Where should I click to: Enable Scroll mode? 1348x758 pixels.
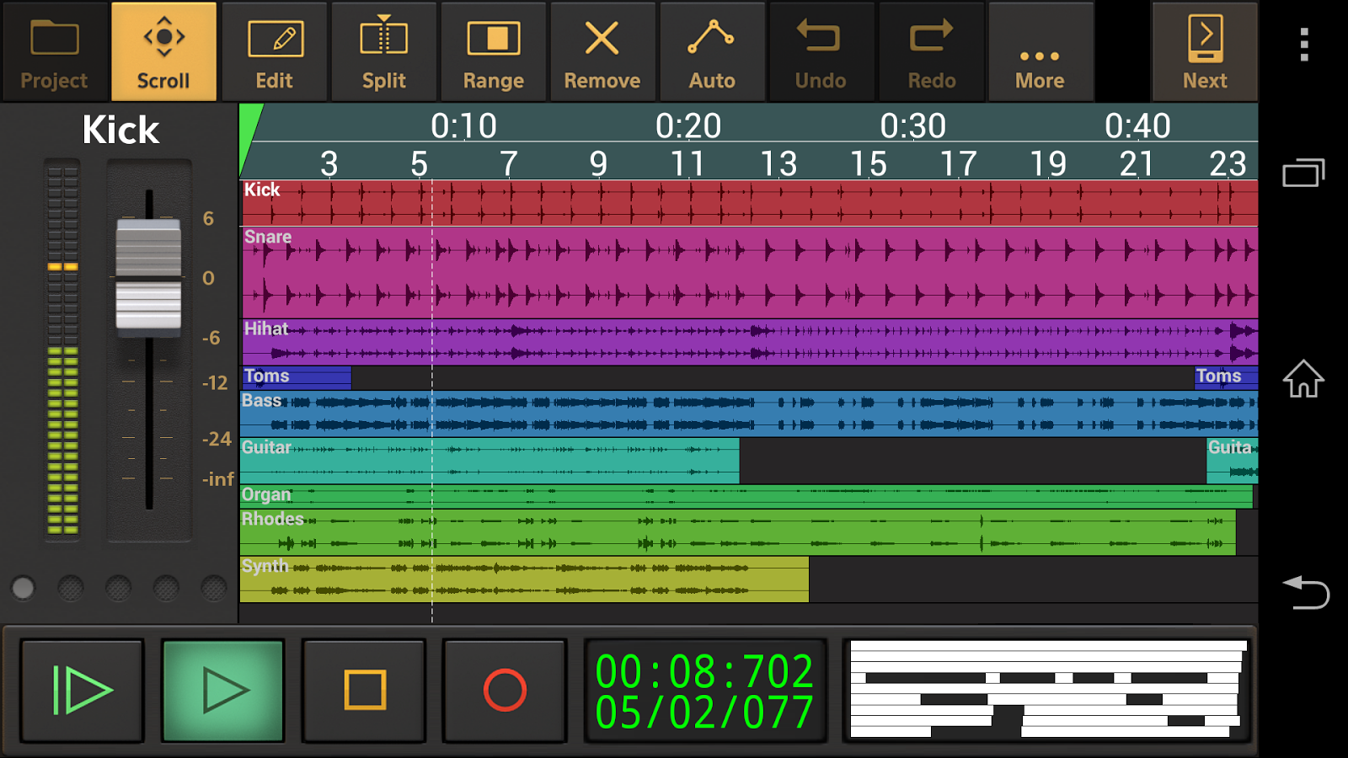point(163,51)
